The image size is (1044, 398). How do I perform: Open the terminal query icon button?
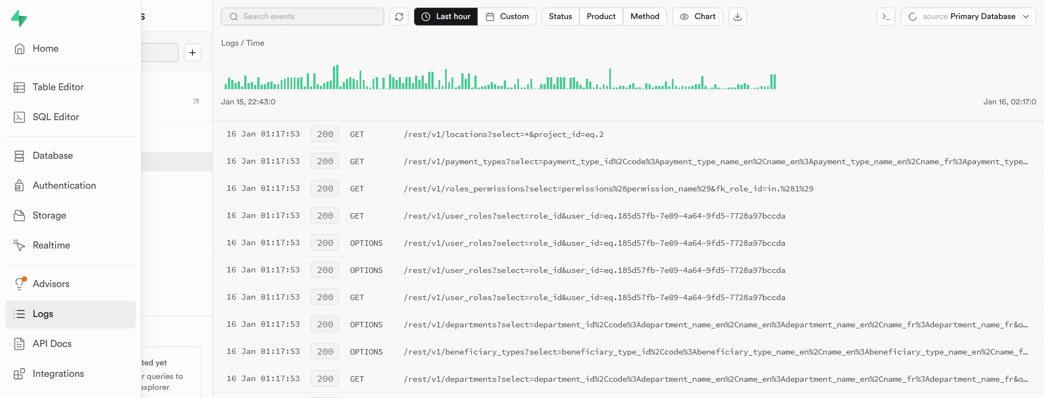pos(886,16)
